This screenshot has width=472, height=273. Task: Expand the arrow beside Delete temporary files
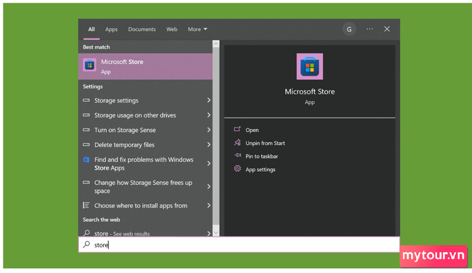208,145
